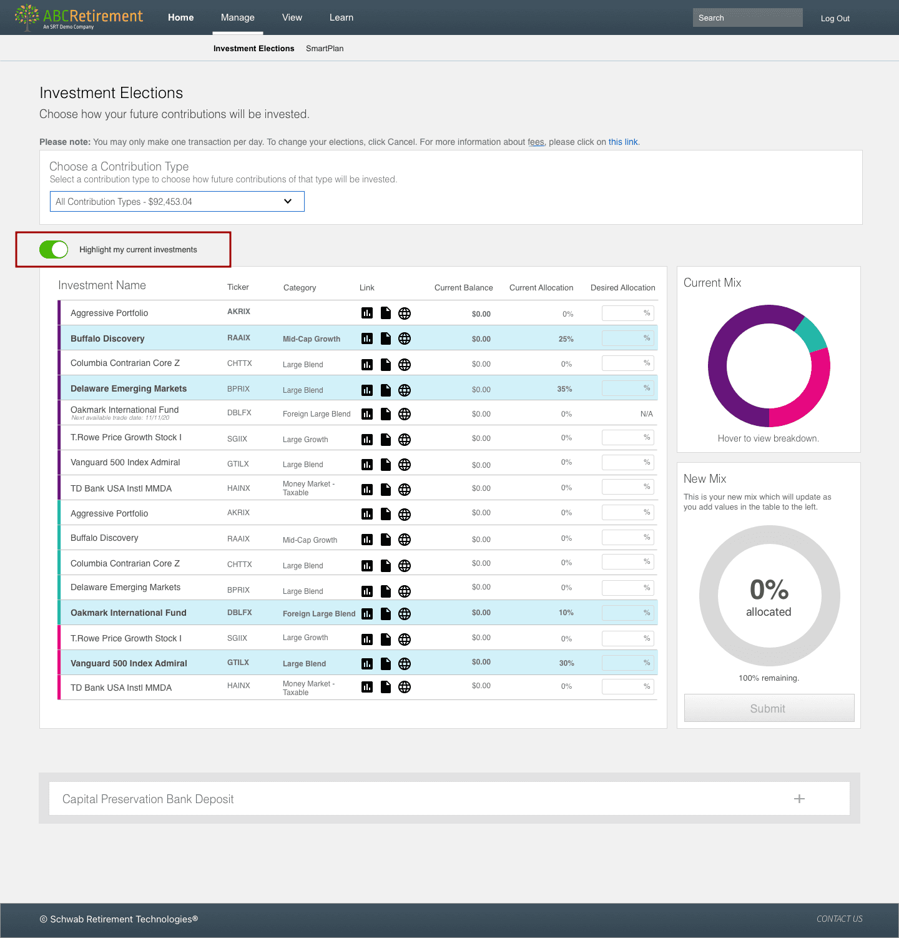Switch to the SmartPlan sub-tab
Screen dimensions: 899x938
click(325, 49)
